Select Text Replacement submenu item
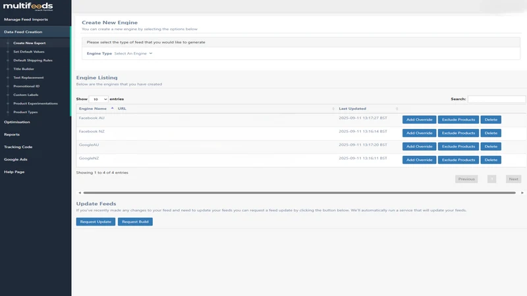Screen dimensions: 527x296 pyautogui.click(x=28, y=78)
